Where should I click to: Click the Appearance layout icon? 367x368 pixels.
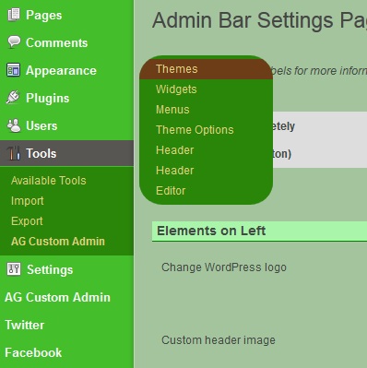[14, 70]
